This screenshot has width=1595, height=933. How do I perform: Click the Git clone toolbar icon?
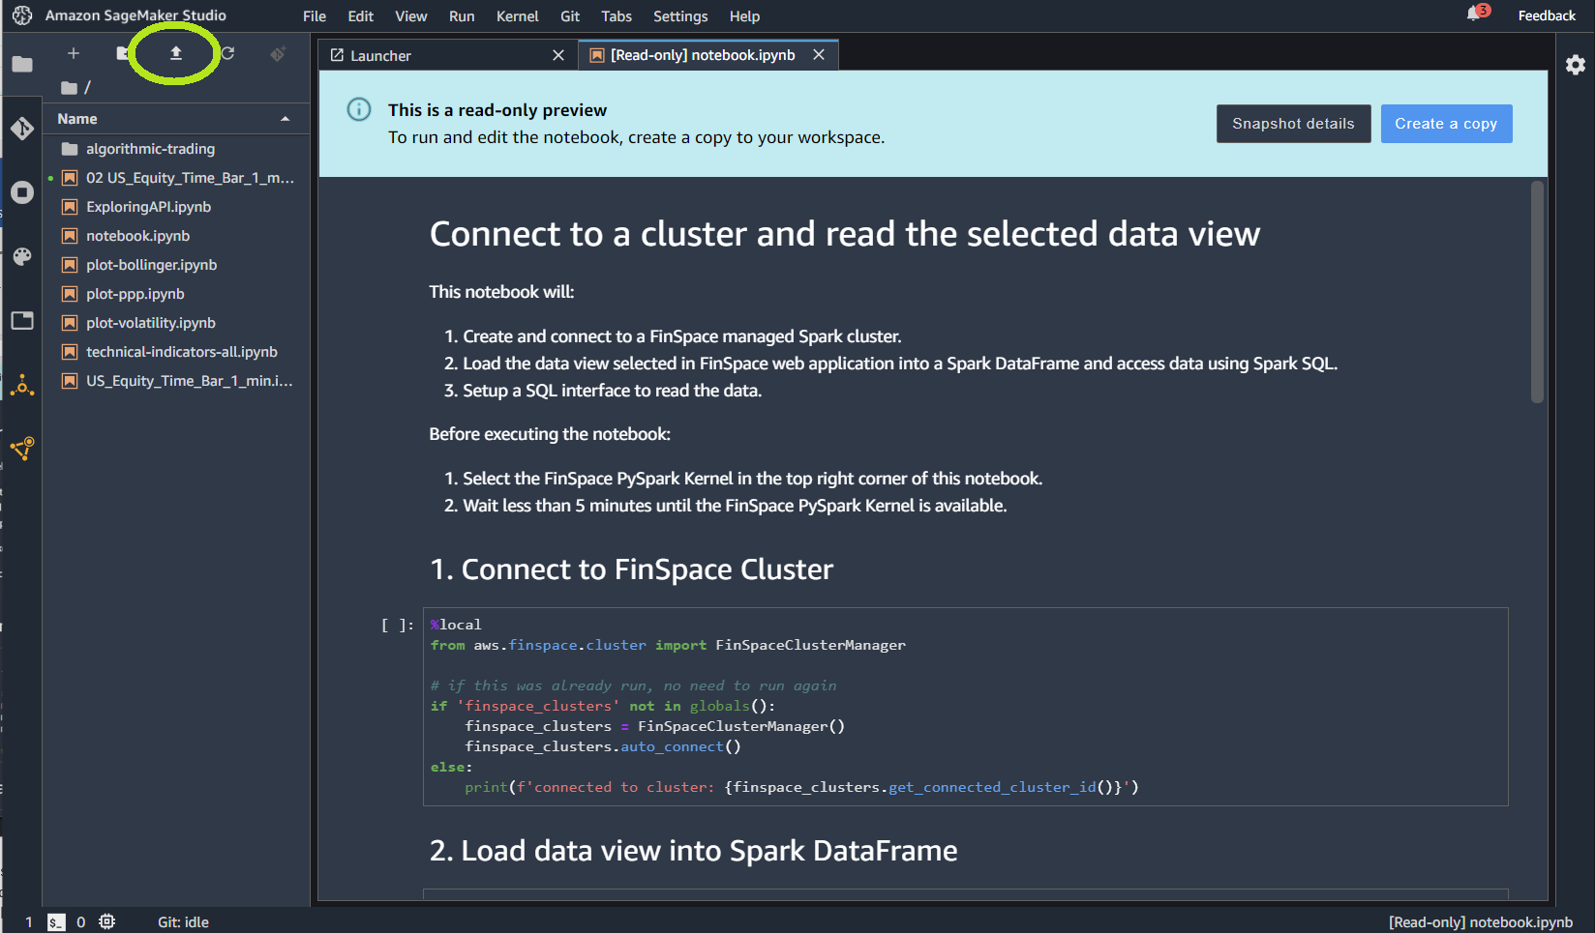coord(279,54)
